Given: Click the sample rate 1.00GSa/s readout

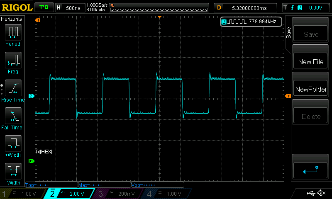Looking at the screenshot, I should [97, 5].
